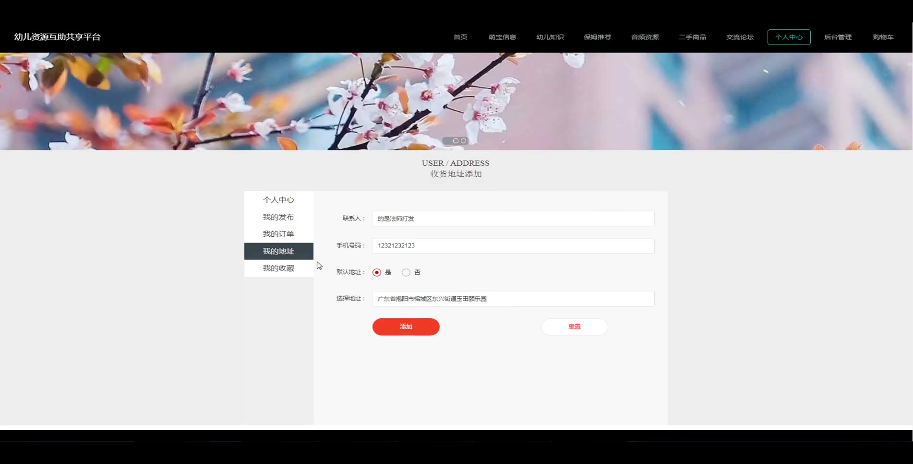Click the 手机号码 input field
913x464 pixels.
513,245
